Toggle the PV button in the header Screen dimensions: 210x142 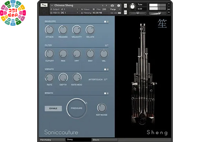(169, 12)
